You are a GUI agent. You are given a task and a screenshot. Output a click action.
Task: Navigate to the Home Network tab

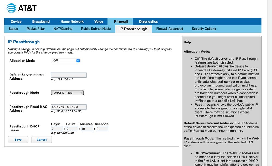tap(72, 21)
